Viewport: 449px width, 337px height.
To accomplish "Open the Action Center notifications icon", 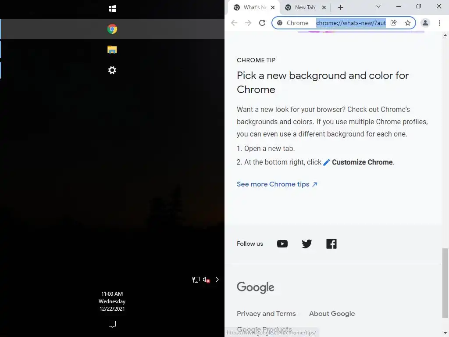I will click(x=112, y=324).
